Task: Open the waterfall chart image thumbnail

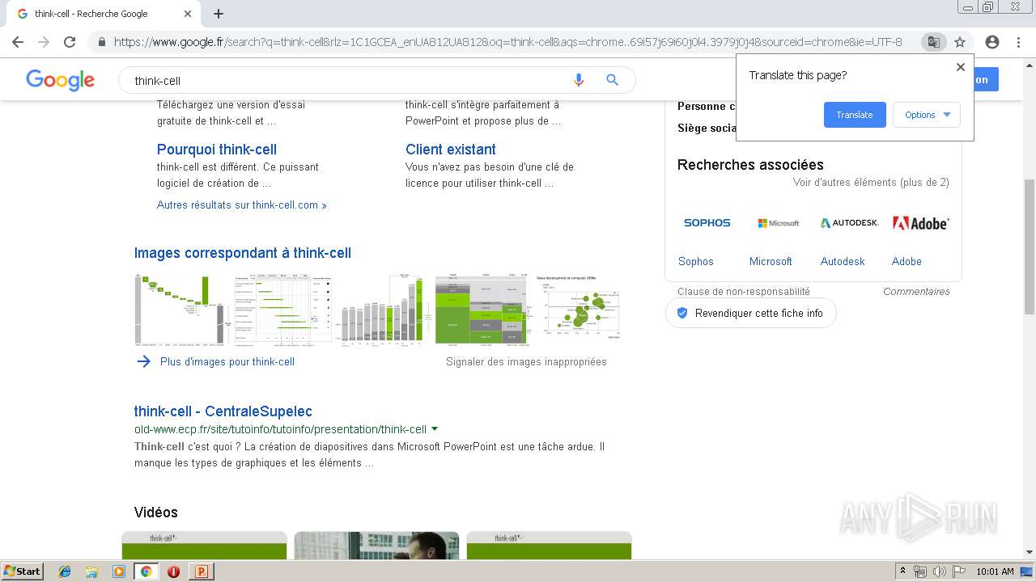Action: (183, 310)
